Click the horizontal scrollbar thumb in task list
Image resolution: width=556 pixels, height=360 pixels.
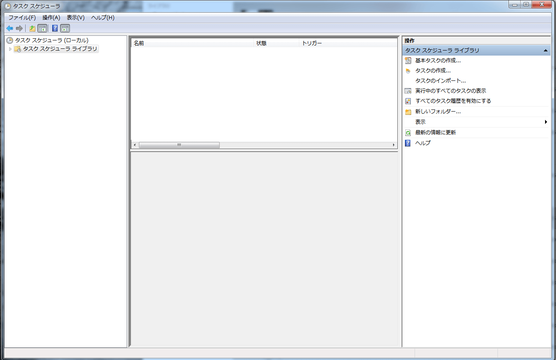click(x=179, y=145)
